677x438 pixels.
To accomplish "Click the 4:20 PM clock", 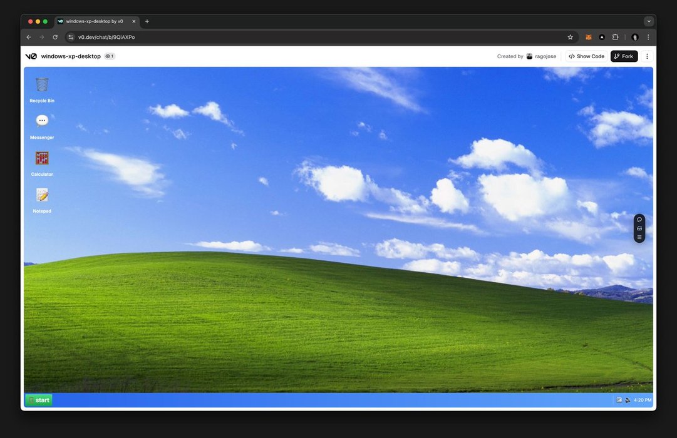I will coord(643,400).
